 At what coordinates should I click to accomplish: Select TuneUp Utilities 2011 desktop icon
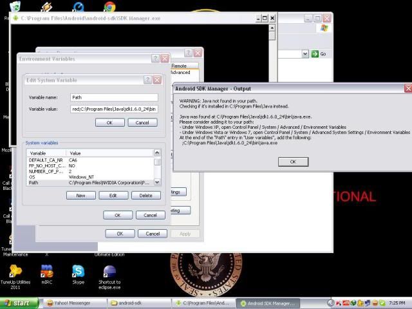pos(15,277)
